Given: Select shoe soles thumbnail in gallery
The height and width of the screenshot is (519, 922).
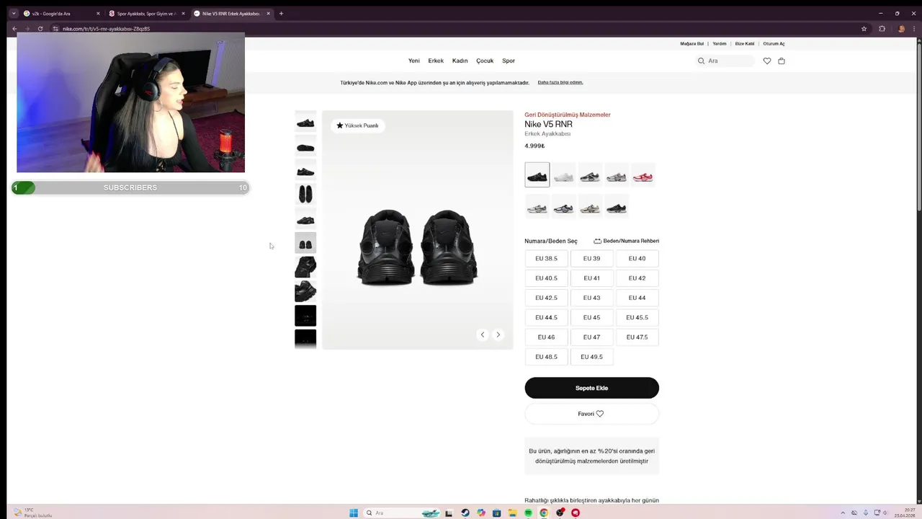Looking at the screenshot, I should click(305, 194).
